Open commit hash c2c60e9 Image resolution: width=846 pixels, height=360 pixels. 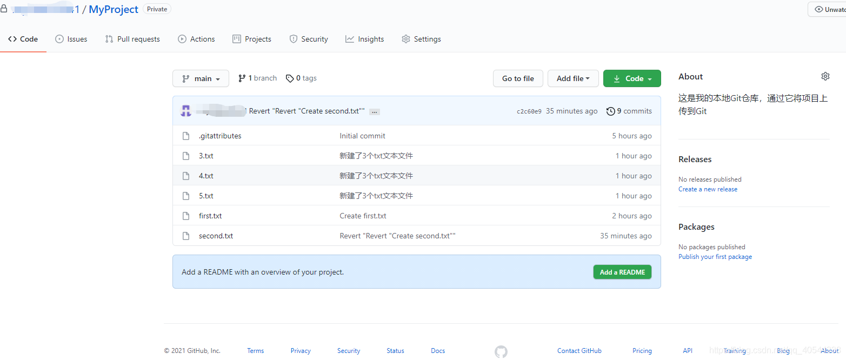click(x=529, y=111)
